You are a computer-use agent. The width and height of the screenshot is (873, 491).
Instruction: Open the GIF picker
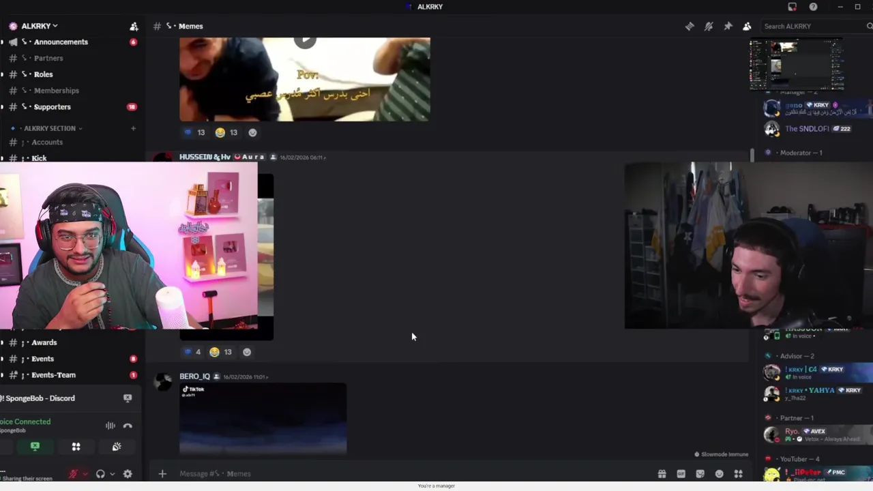(681, 474)
